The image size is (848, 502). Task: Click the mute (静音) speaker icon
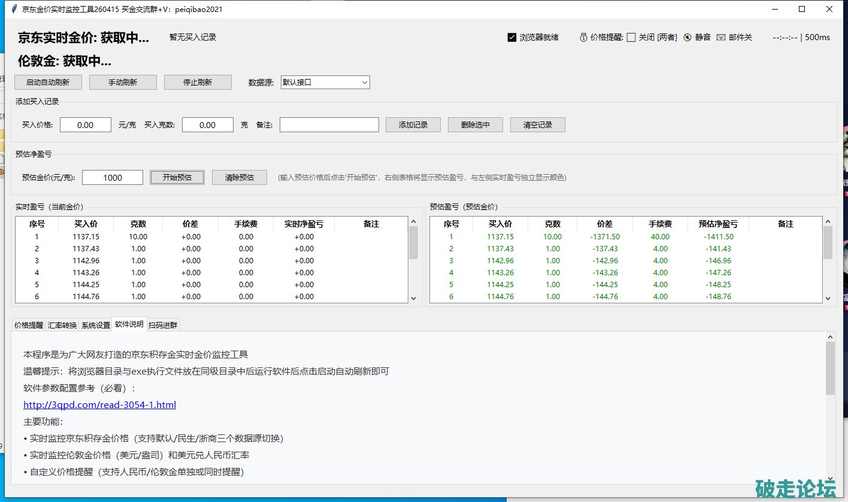pyautogui.click(x=688, y=37)
